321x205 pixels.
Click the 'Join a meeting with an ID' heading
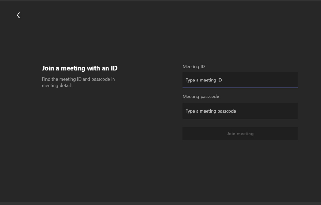pyautogui.click(x=80, y=68)
